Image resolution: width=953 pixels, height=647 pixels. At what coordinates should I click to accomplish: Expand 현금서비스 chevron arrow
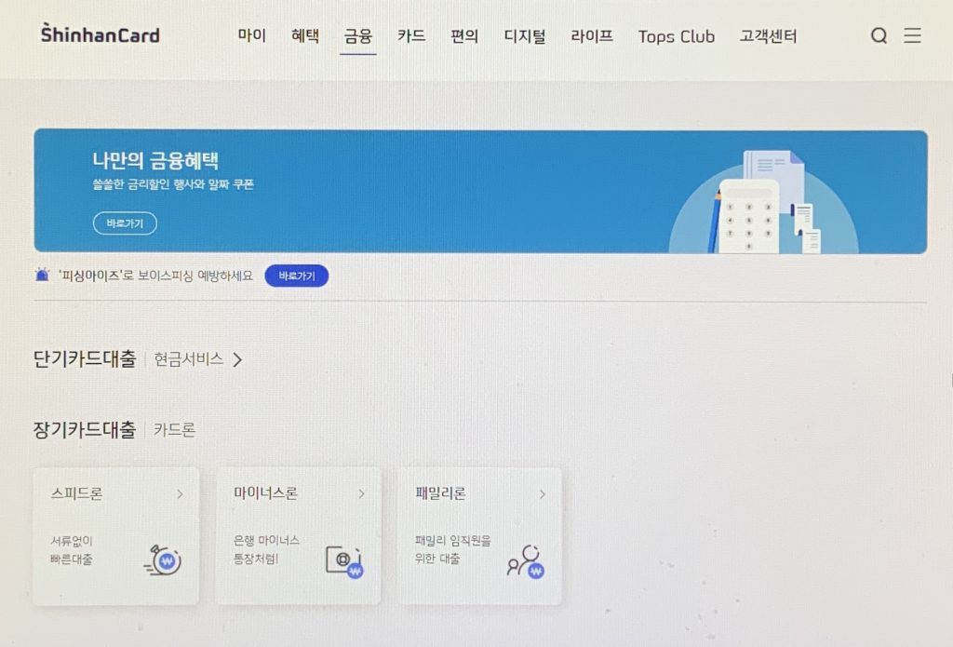pyautogui.click(x=237, y=359)
